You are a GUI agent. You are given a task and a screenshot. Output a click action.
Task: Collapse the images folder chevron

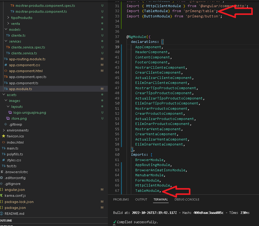6,100
